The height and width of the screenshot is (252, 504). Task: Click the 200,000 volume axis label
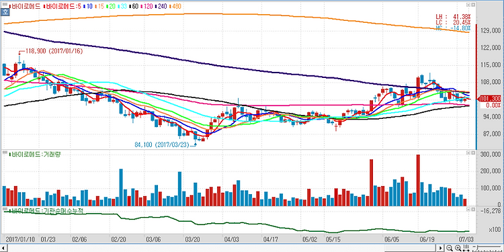coord(491,171)
